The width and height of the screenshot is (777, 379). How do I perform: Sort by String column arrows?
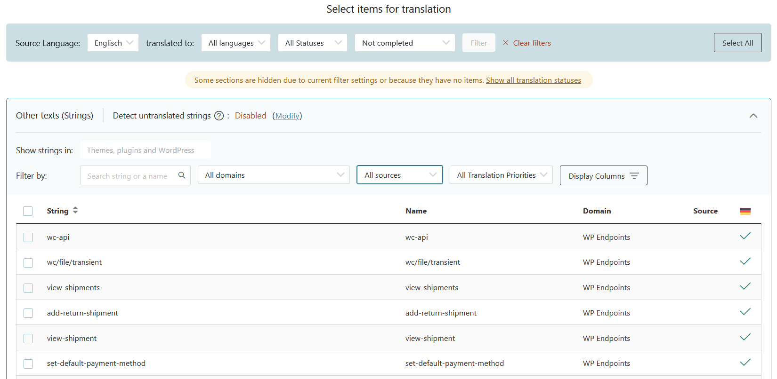(75, 211)
